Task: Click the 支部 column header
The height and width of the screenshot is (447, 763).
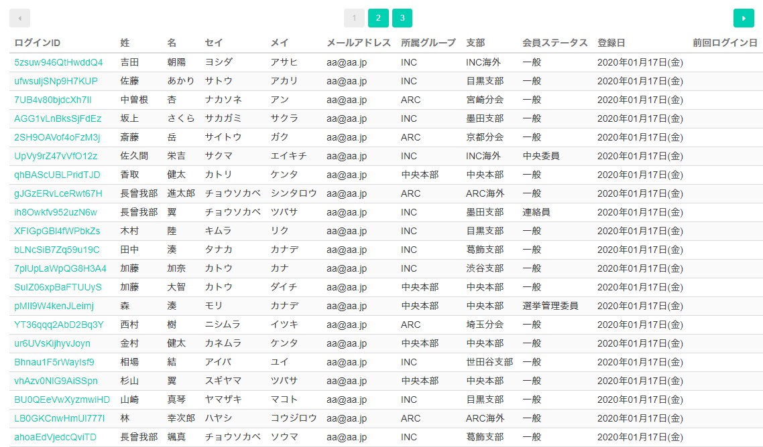Action: tap(475, 43)
